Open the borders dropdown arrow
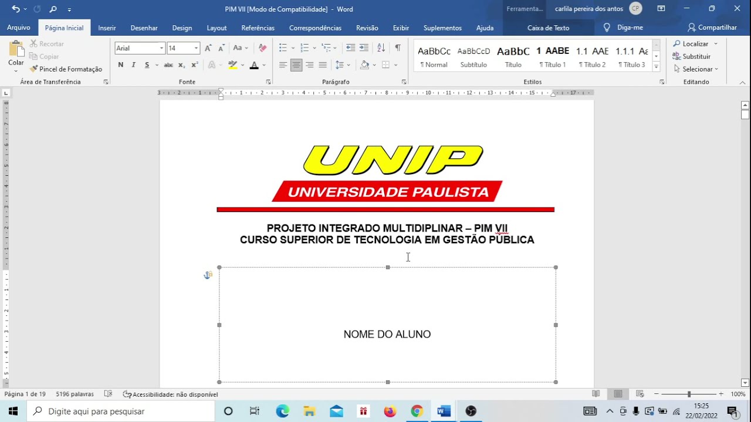The width and height of the screenshot is (751, 422). click(396, 65)
